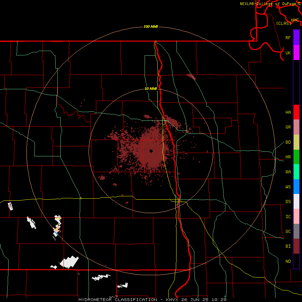Click the KMVX radar site center marker

151,151
